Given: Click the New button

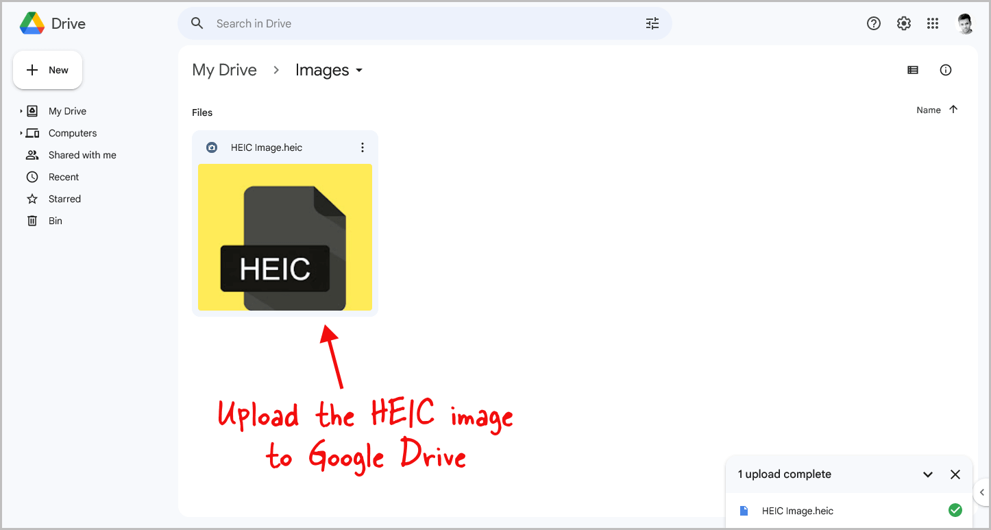Looking at the screenshot, I should click(x=47, y=69).
